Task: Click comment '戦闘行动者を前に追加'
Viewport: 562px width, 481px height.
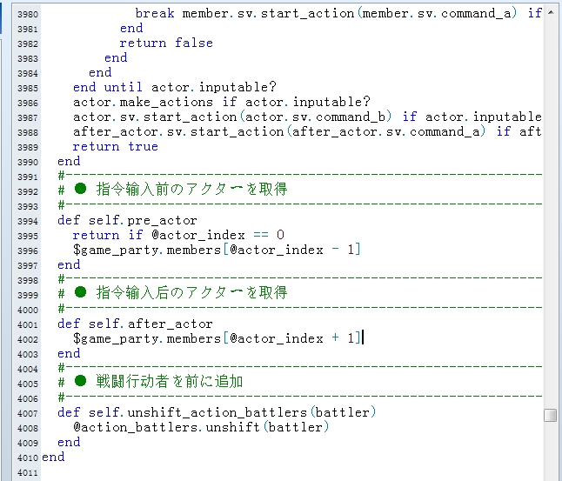Action: [x=170, y=381]
